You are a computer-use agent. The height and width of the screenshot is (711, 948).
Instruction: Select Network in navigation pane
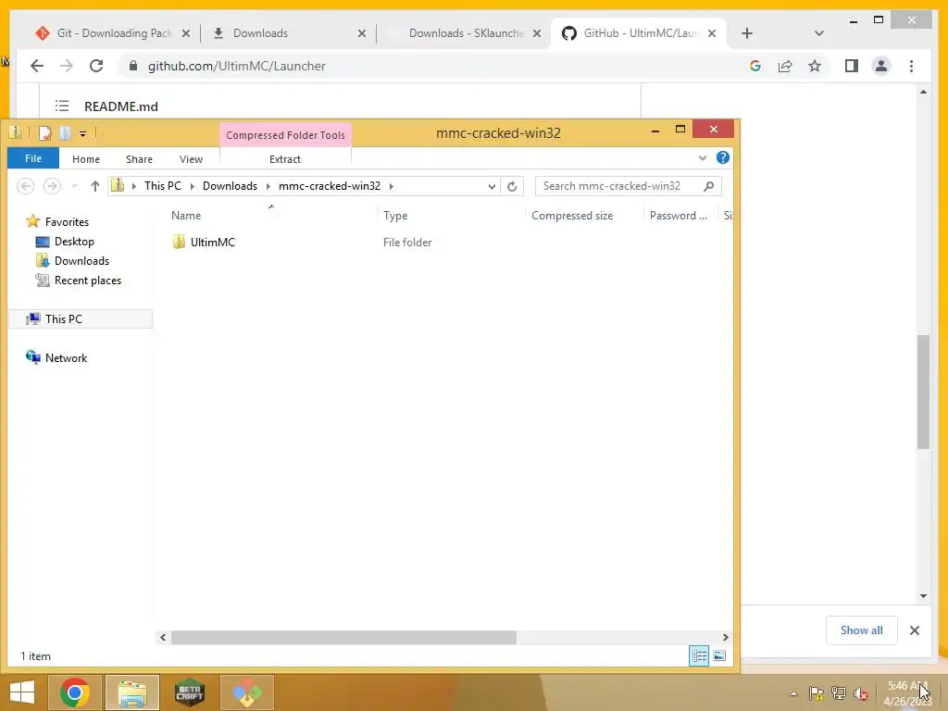click(66, 358)
